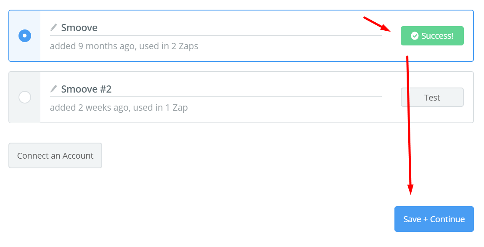Click the pencil edit icon beside Smoove
484x247 pixels.
coord(53,27)
